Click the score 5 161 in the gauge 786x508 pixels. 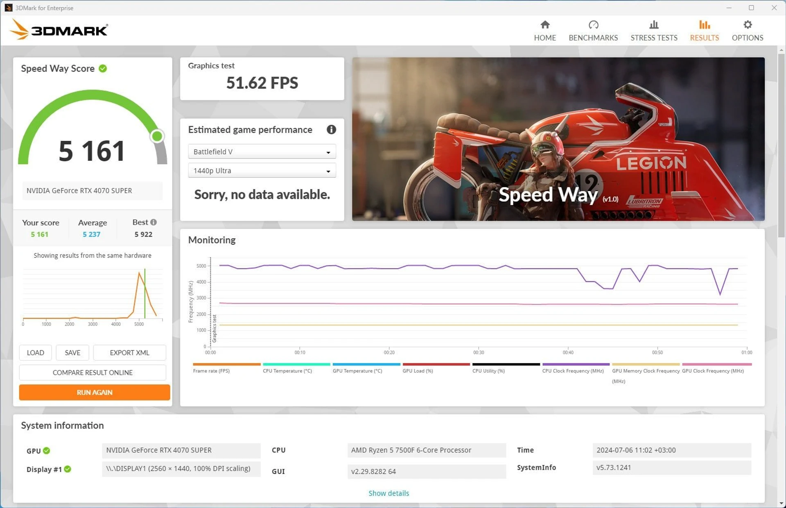coord(92,151)
